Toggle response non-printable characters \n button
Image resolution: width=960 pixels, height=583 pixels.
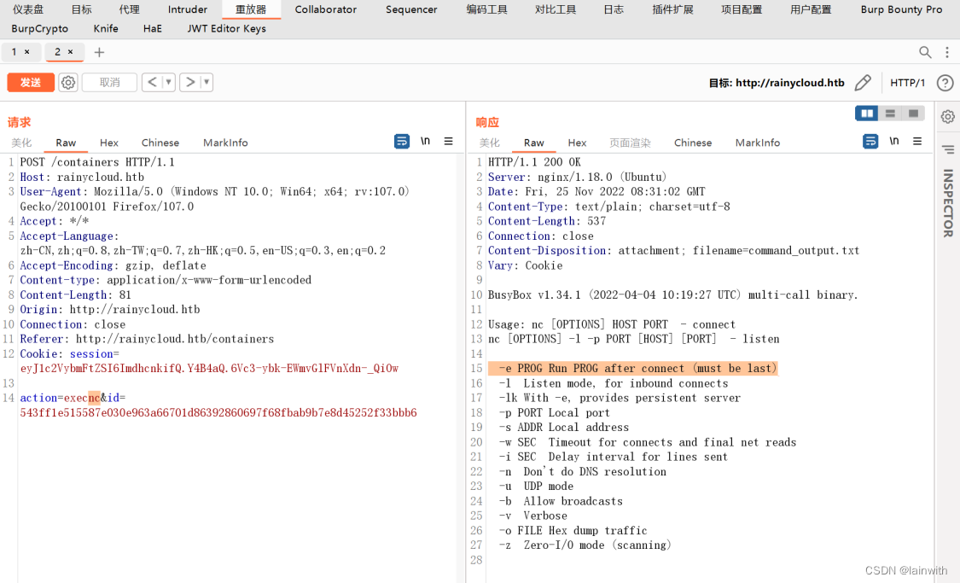coord(894,142)
